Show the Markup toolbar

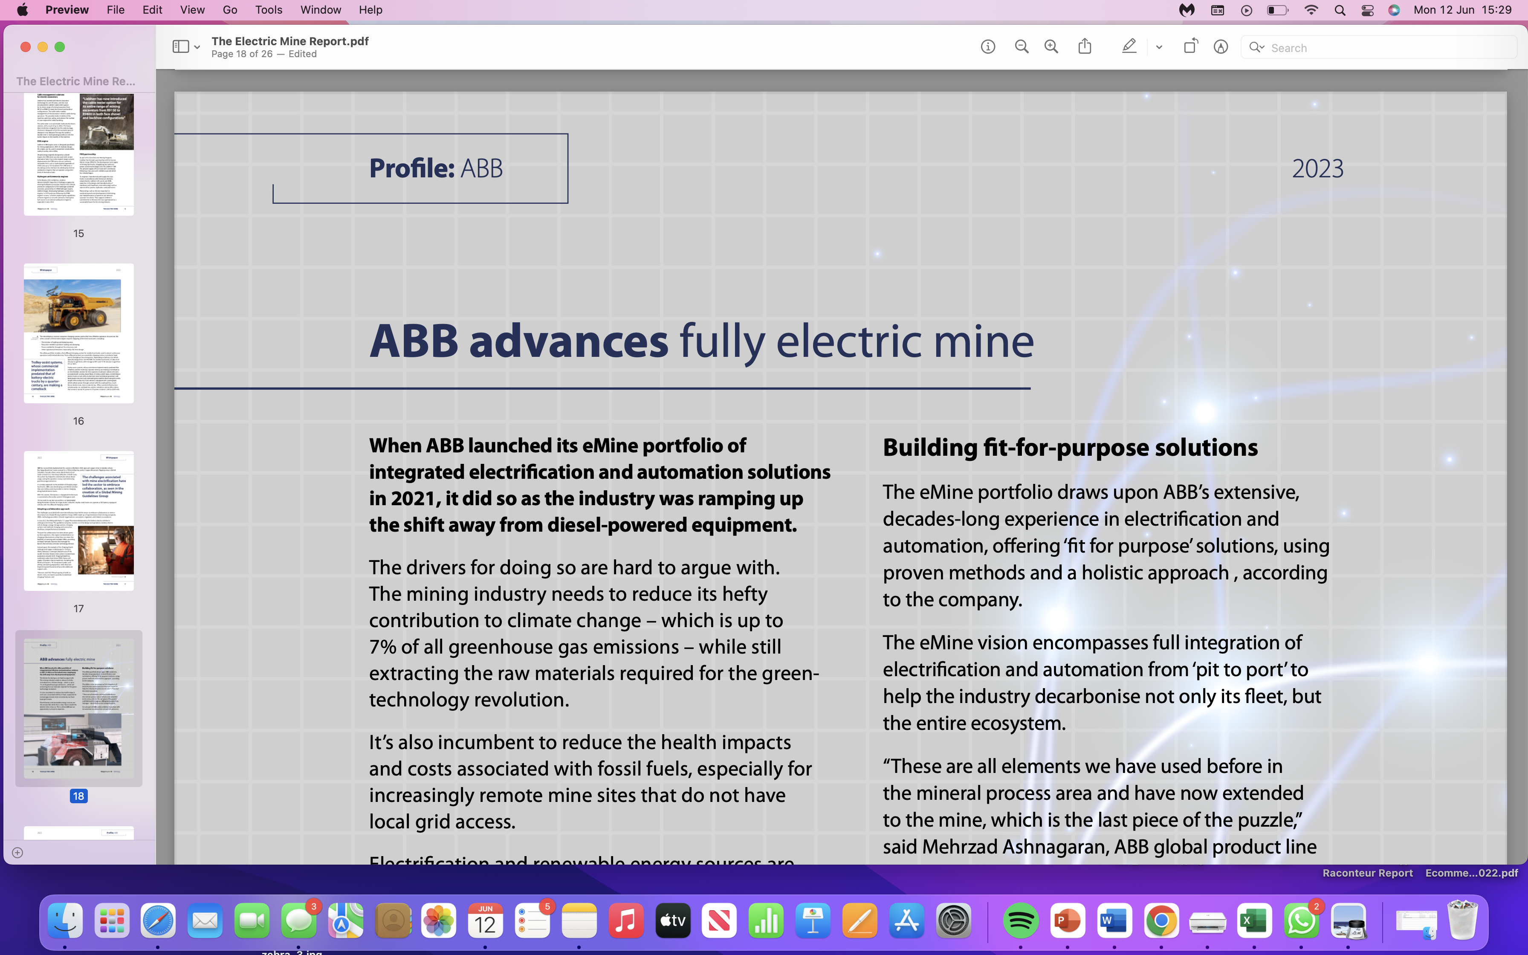pyautogui.click(x=1221, y=47)
